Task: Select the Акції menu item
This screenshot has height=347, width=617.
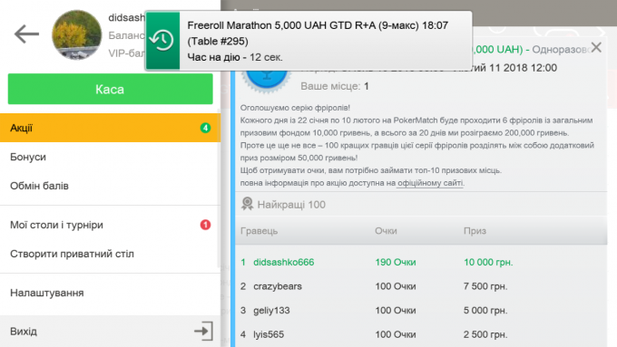Action: (110, 128)
